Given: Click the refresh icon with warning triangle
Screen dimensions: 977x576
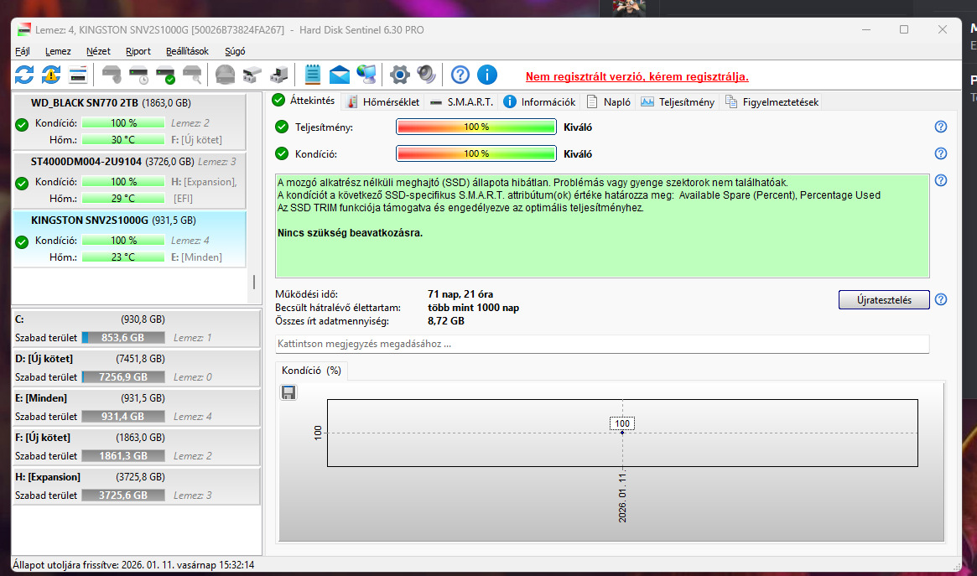Looking at the screenshot, I should coord(51,75).
